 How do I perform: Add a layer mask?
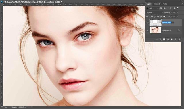click(x=164, y=39)
